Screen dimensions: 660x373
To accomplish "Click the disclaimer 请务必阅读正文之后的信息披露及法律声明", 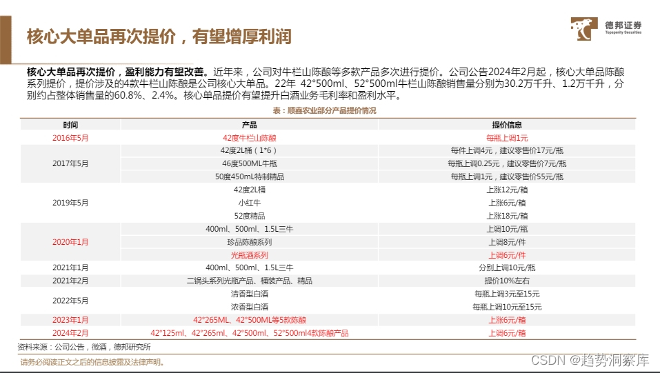I will point(92,362).
